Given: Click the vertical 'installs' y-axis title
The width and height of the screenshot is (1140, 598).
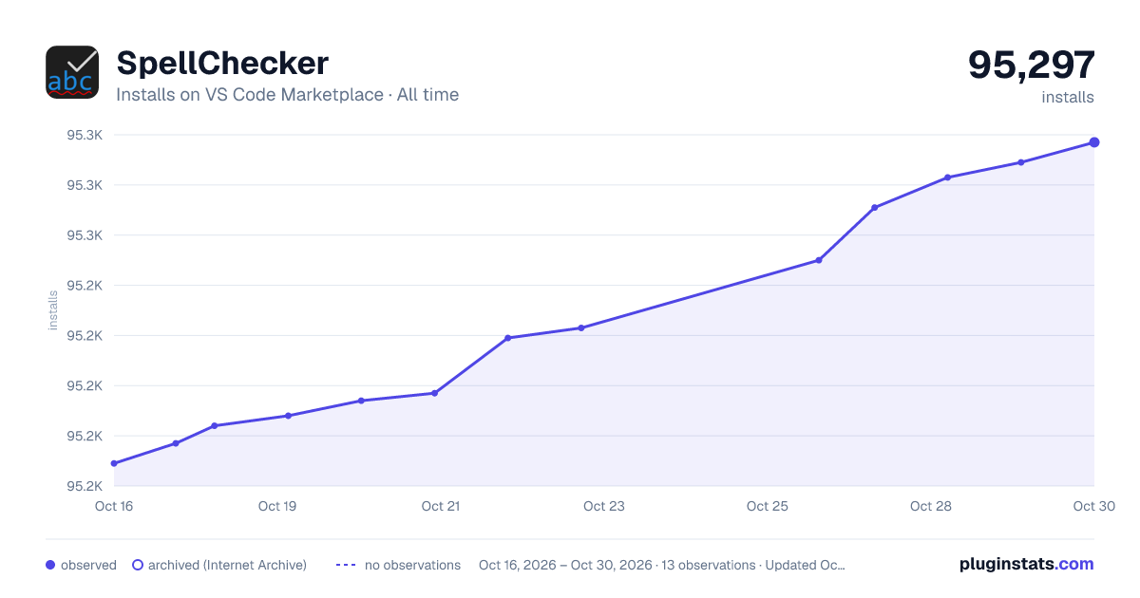Looking at the screenshot, I should (53, 310).
